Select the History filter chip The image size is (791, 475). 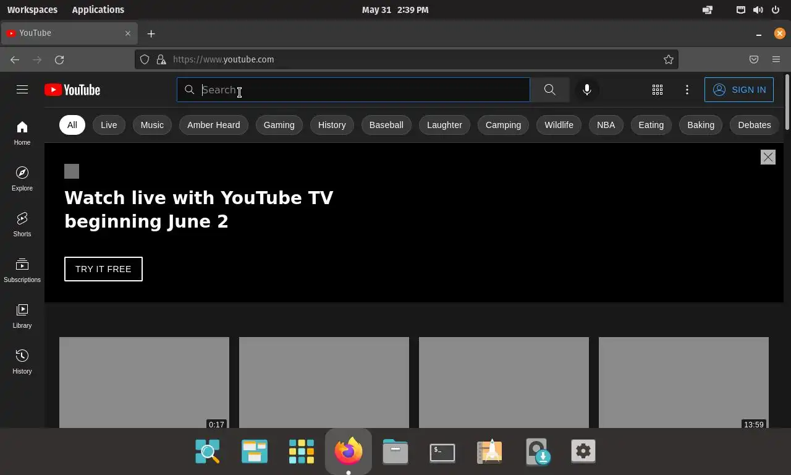tap(332, 125)
